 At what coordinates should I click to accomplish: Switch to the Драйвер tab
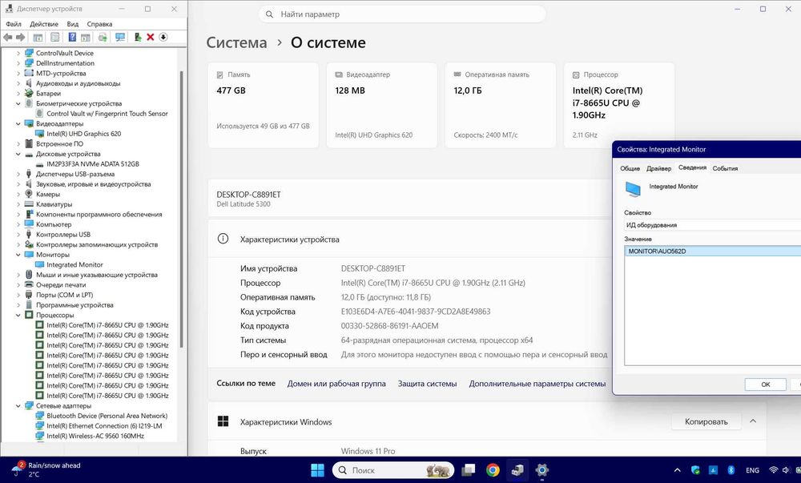click(658, 168)
